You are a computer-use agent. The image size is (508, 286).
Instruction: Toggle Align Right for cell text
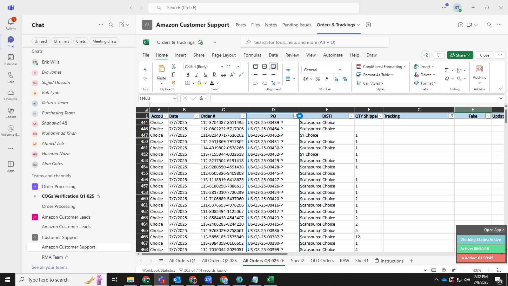point(273,75)
